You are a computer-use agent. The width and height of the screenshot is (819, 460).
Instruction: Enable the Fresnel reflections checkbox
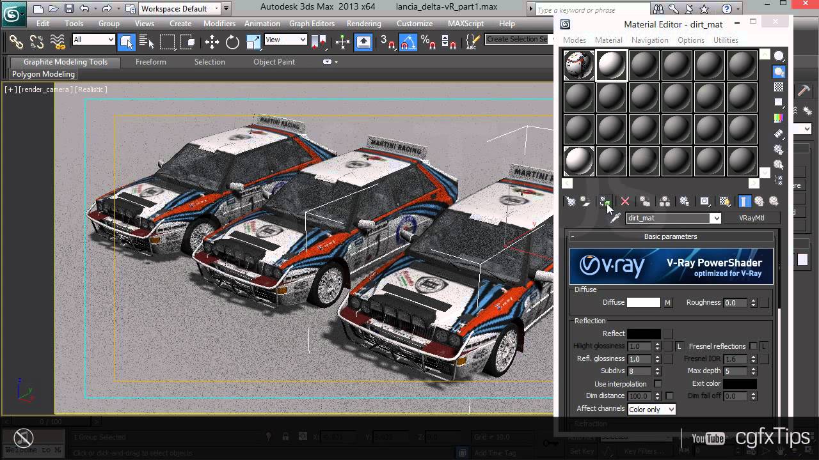[x=753, y=346]
